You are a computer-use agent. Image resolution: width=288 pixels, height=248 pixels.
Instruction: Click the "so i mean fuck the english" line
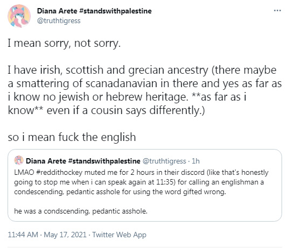coord(72,137)
